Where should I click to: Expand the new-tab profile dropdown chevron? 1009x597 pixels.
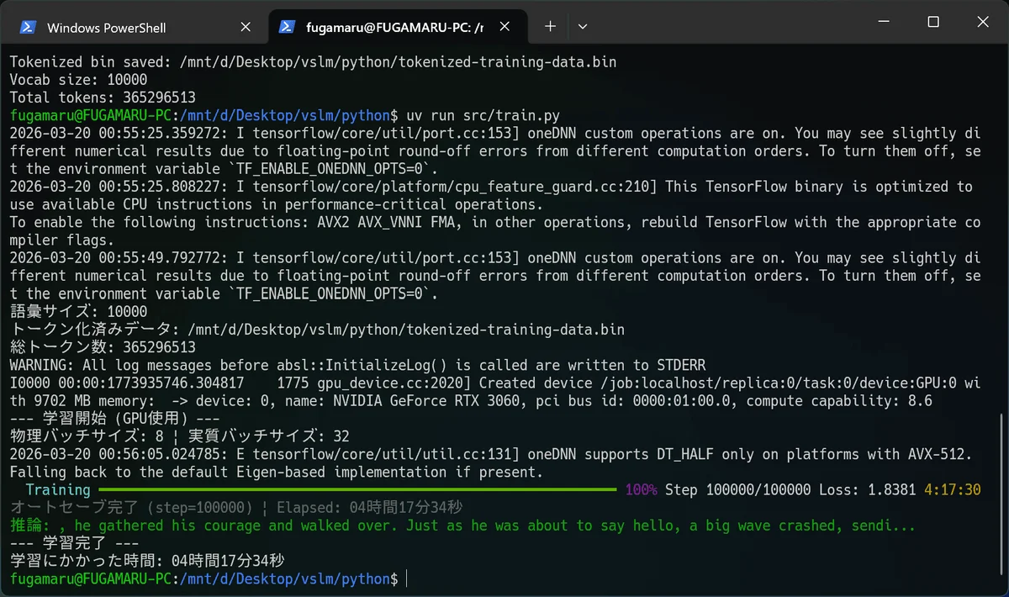(583, 27)
